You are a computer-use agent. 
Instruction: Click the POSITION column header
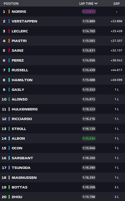11,4
